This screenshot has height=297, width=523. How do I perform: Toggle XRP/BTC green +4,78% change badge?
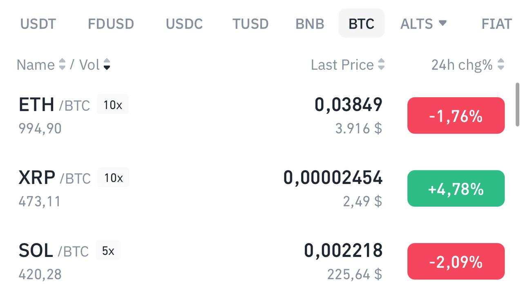456,188
